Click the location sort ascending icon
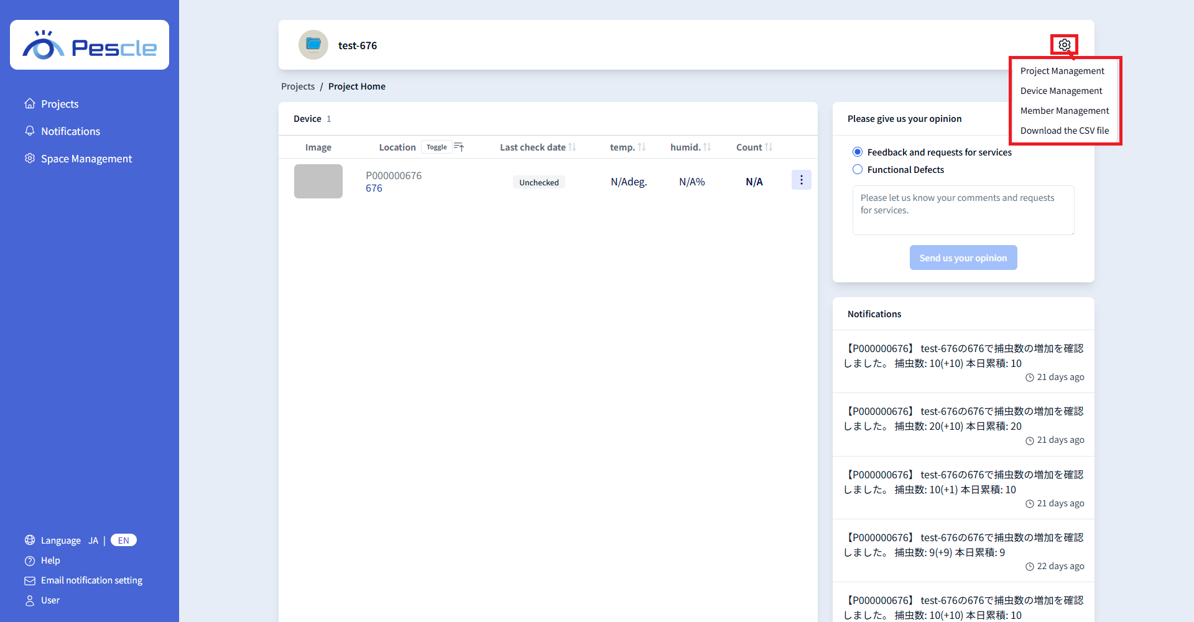 [x=459, y=147]
